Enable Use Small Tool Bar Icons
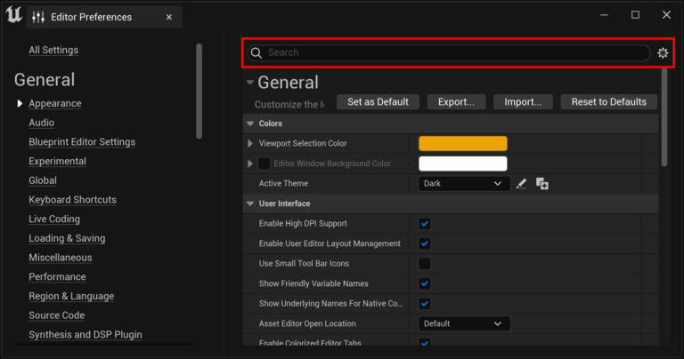The height and width of the screenshot is (359, 684). tap(425, 264)
